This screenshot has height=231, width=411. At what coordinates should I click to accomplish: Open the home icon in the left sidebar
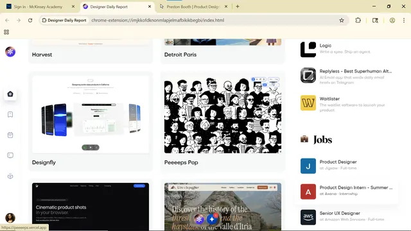click(x=10, y=94)
